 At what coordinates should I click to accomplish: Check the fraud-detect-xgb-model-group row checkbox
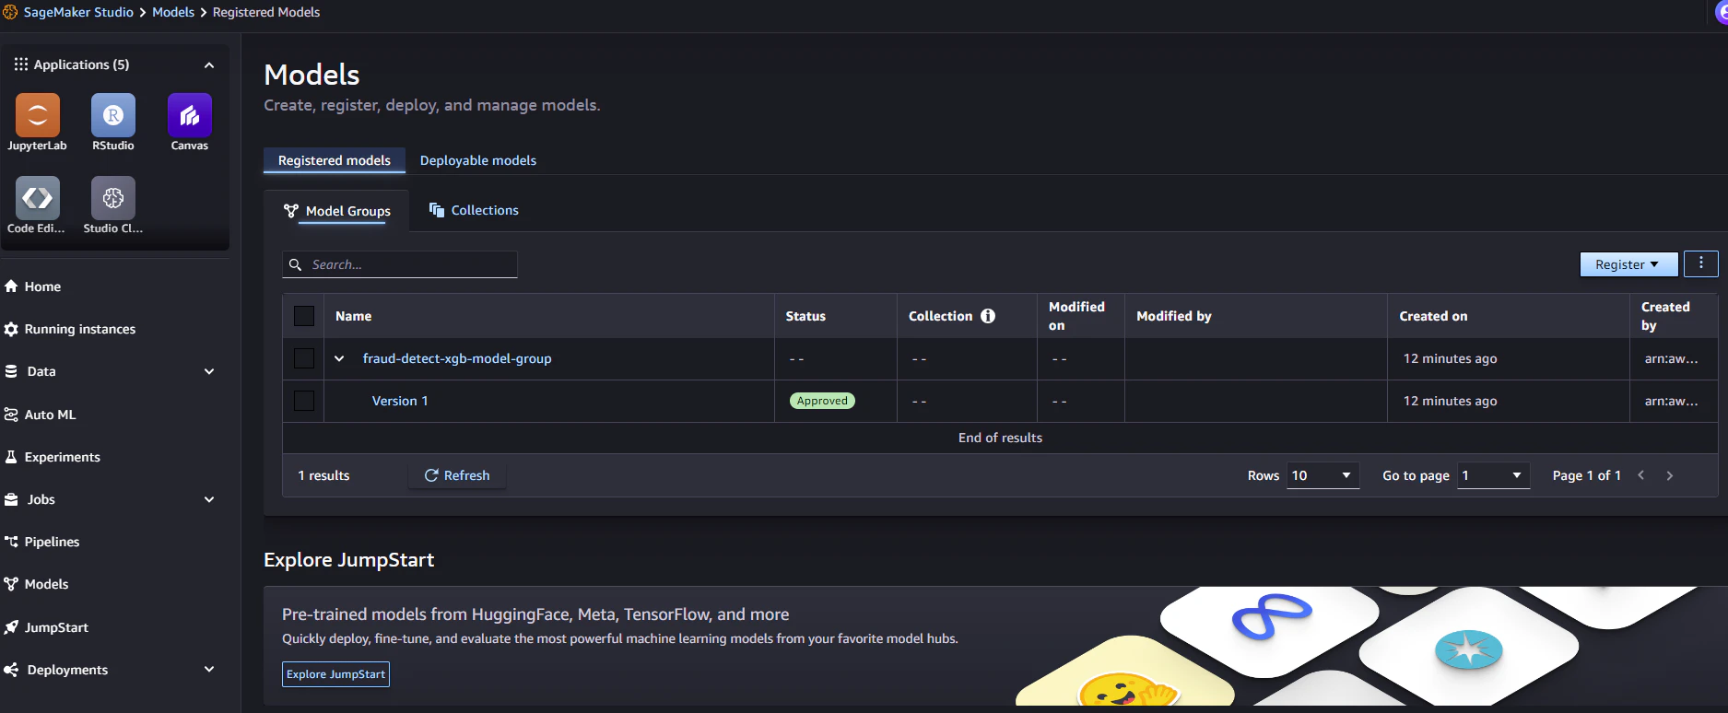(304, 358)
